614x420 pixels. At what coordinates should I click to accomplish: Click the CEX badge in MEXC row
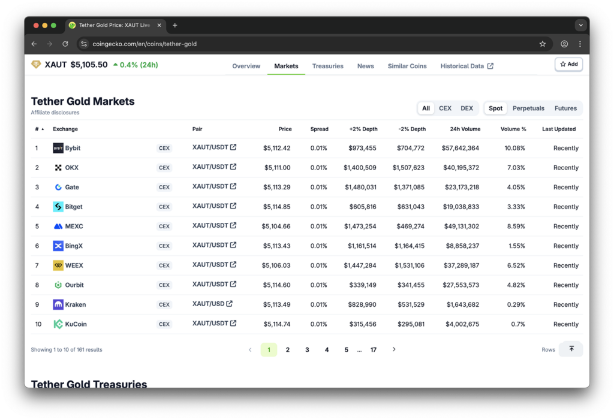point(164,226)
